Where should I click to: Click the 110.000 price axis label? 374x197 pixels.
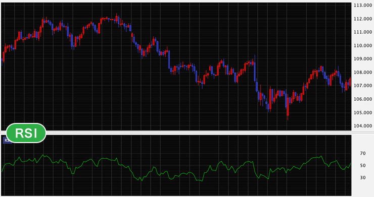point(362,45)
